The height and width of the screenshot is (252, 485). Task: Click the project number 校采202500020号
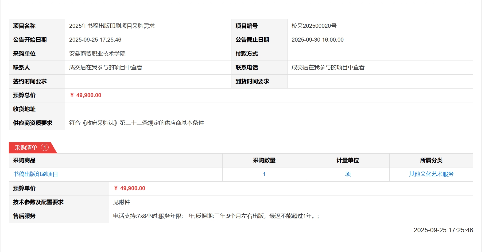314,26
